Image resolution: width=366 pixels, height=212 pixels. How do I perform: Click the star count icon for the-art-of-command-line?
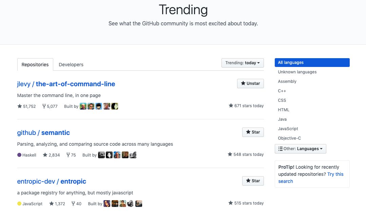20,106
